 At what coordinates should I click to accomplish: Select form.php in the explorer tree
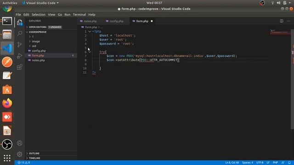[x=38, y=55]
